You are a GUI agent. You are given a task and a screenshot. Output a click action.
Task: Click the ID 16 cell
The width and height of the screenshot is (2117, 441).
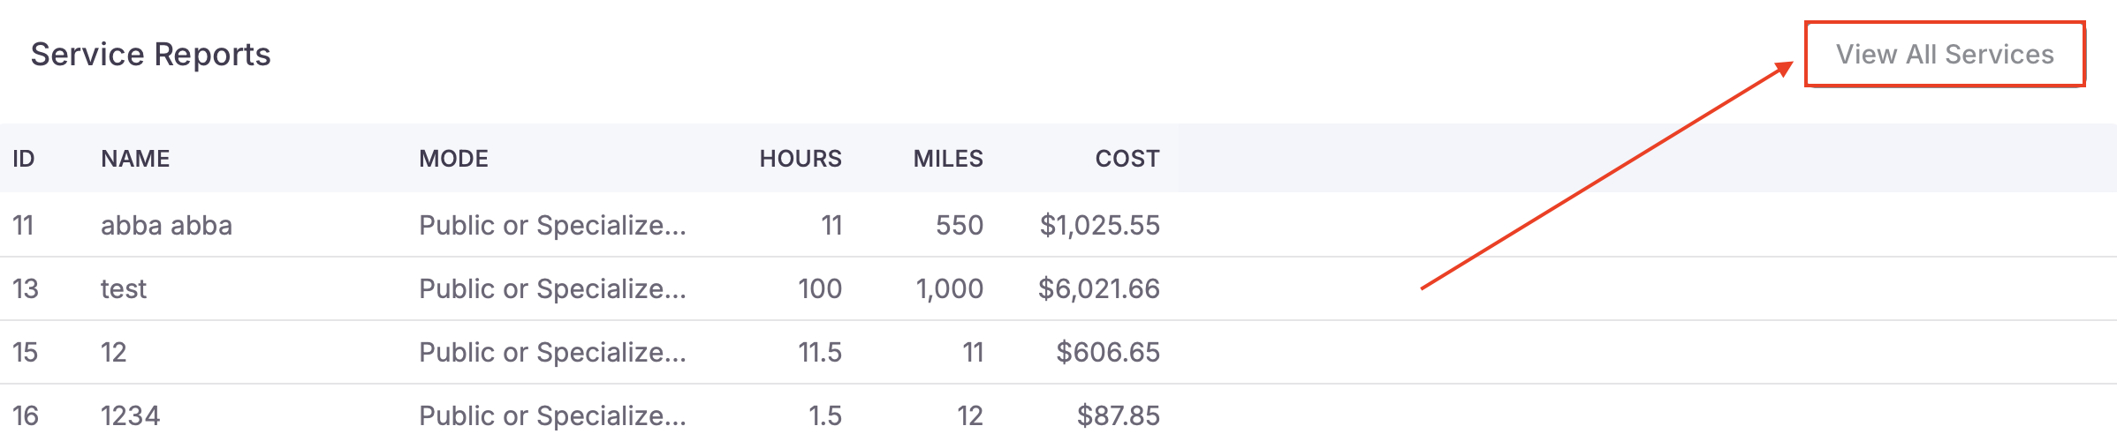[x=26, y=415]
